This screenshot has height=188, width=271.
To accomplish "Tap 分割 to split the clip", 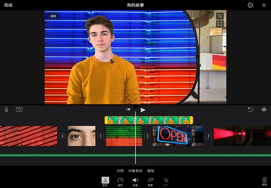I will 120,171.
